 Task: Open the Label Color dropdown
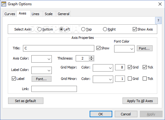pos(42,70)
